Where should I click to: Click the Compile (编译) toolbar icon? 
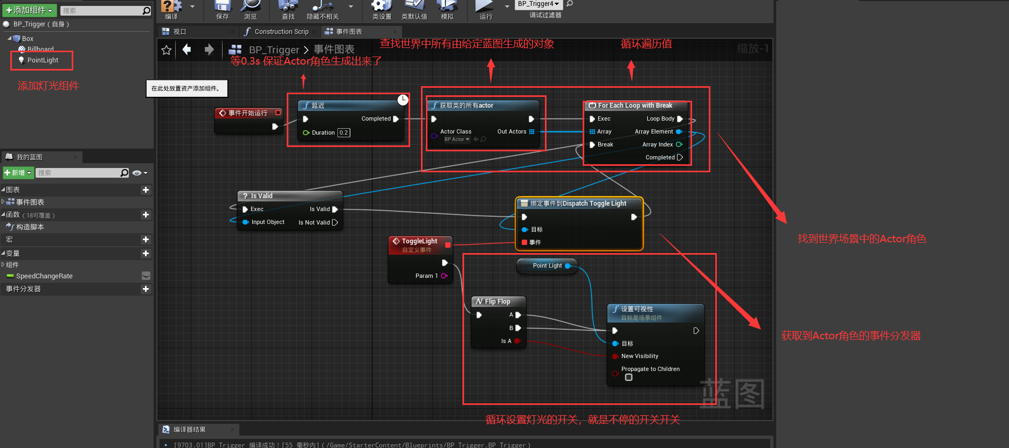click(x=171, y=6)
